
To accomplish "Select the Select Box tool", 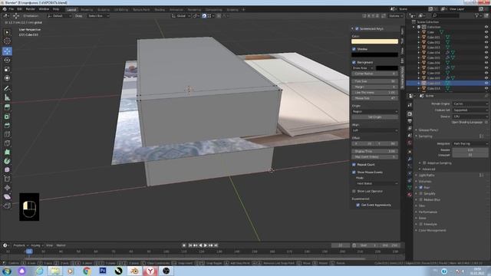I will click(7, 32).
